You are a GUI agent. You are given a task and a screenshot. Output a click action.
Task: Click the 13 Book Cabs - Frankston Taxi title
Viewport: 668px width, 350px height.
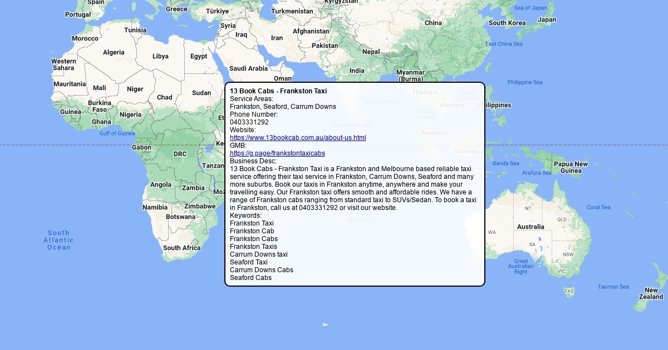[278, 91]
